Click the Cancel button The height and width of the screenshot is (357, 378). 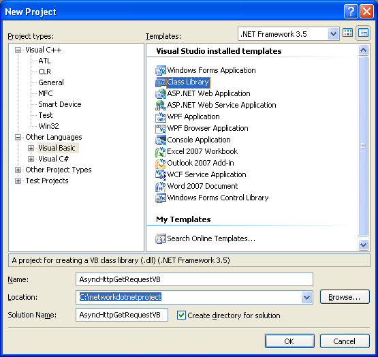point(345,341)
